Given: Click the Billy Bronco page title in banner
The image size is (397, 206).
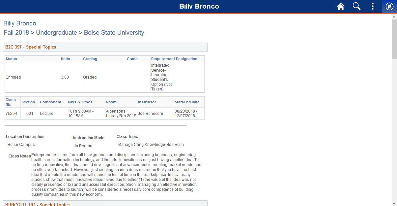Looking at the screenshot, I should coord(199,6).
